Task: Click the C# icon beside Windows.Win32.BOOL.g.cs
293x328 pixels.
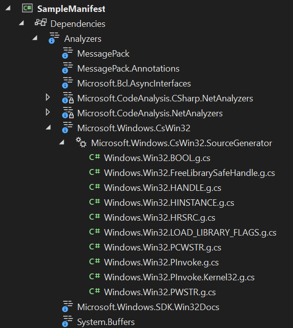Action: click(x=95, y=157)
